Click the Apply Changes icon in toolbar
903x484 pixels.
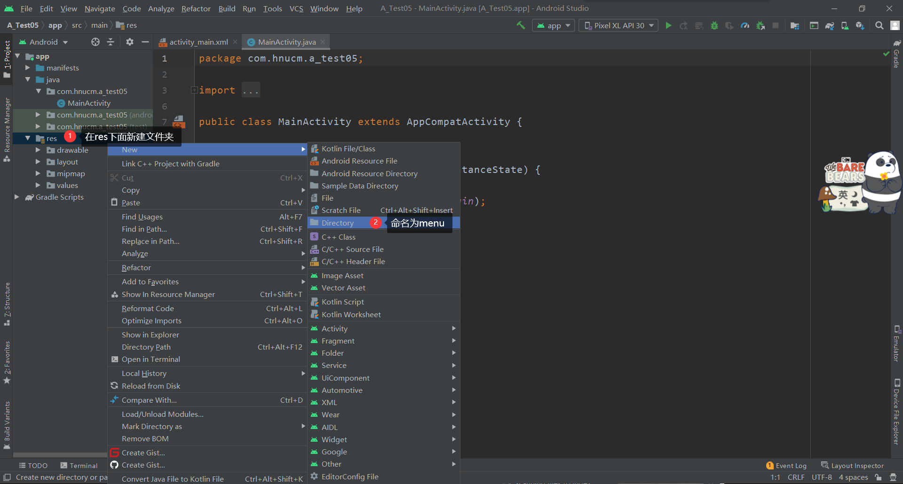(684, 25)
